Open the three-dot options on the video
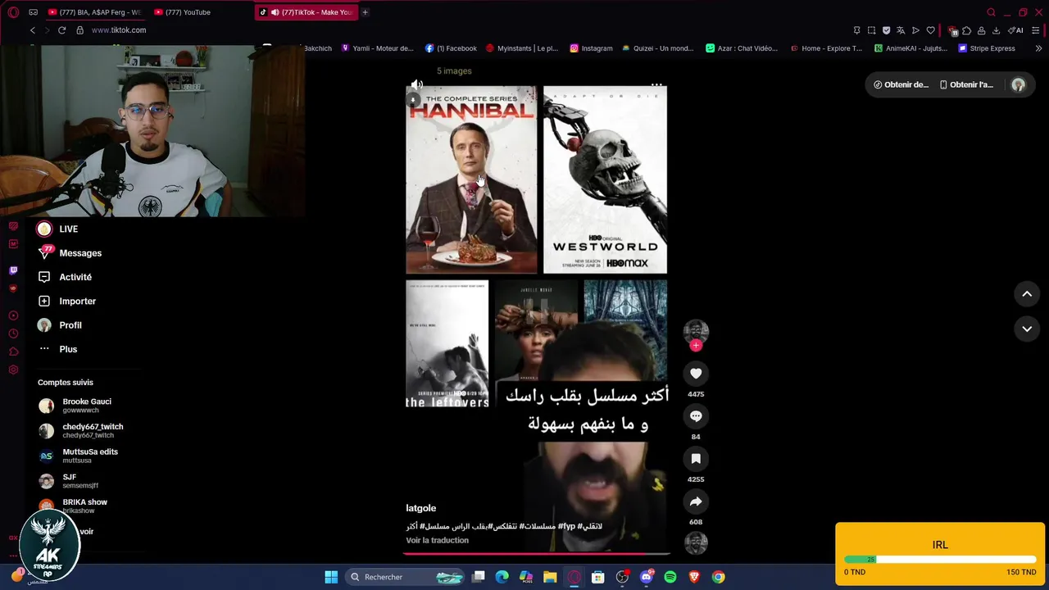This screenshot has width=1049, height=590. [656, 84]
